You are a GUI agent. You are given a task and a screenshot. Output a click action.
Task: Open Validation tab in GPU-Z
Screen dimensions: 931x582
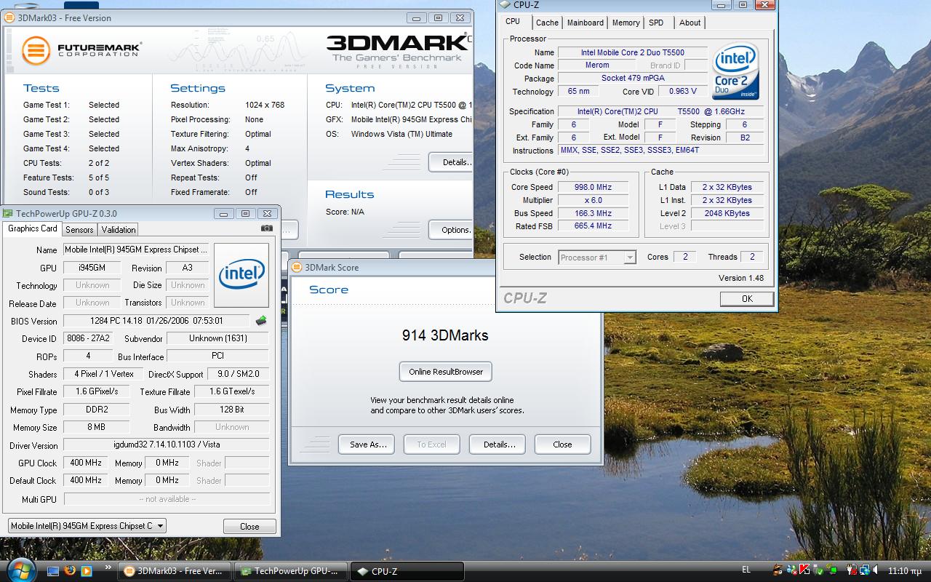119,230
